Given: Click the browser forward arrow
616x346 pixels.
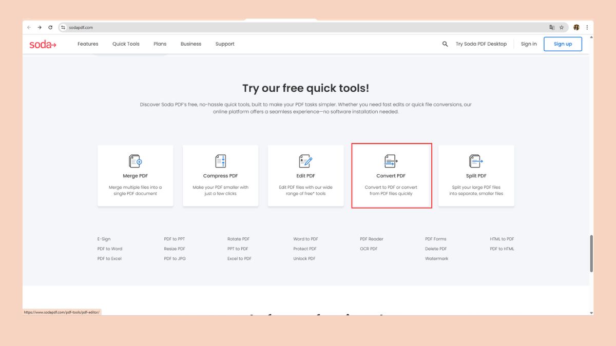Looking at the screenshot, I should point(40,28).
